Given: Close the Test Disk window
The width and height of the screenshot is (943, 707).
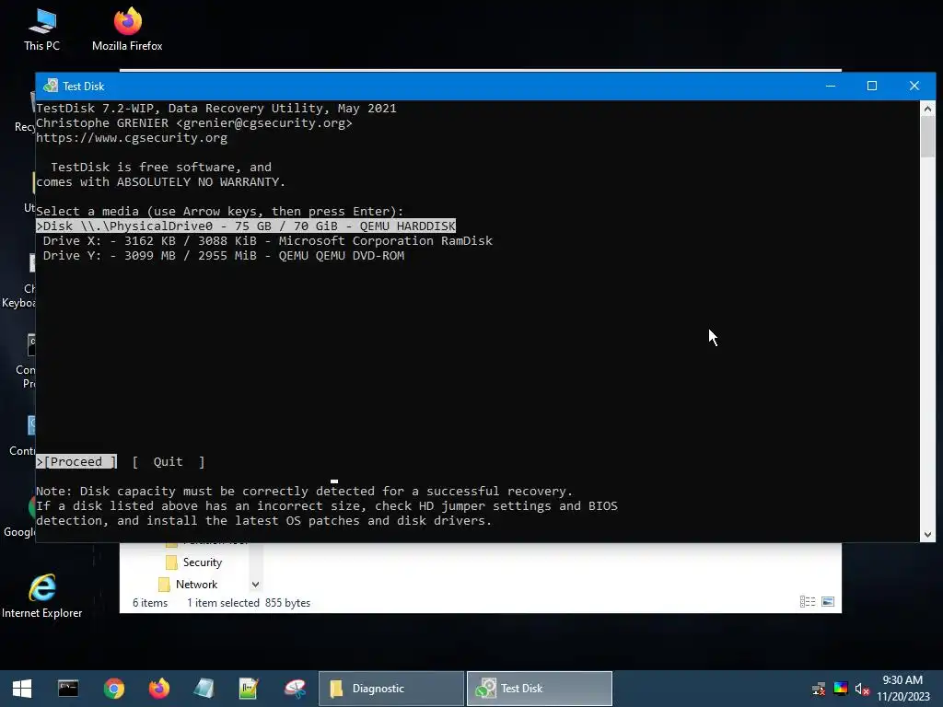Looking at the screenshot, I should 914,86.
